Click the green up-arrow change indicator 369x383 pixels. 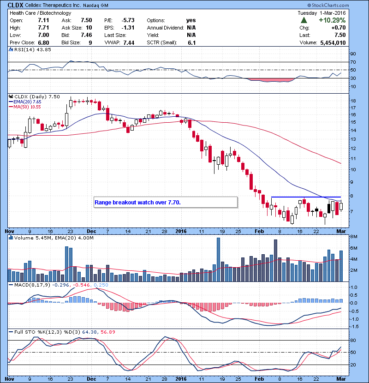click(304, 20)
